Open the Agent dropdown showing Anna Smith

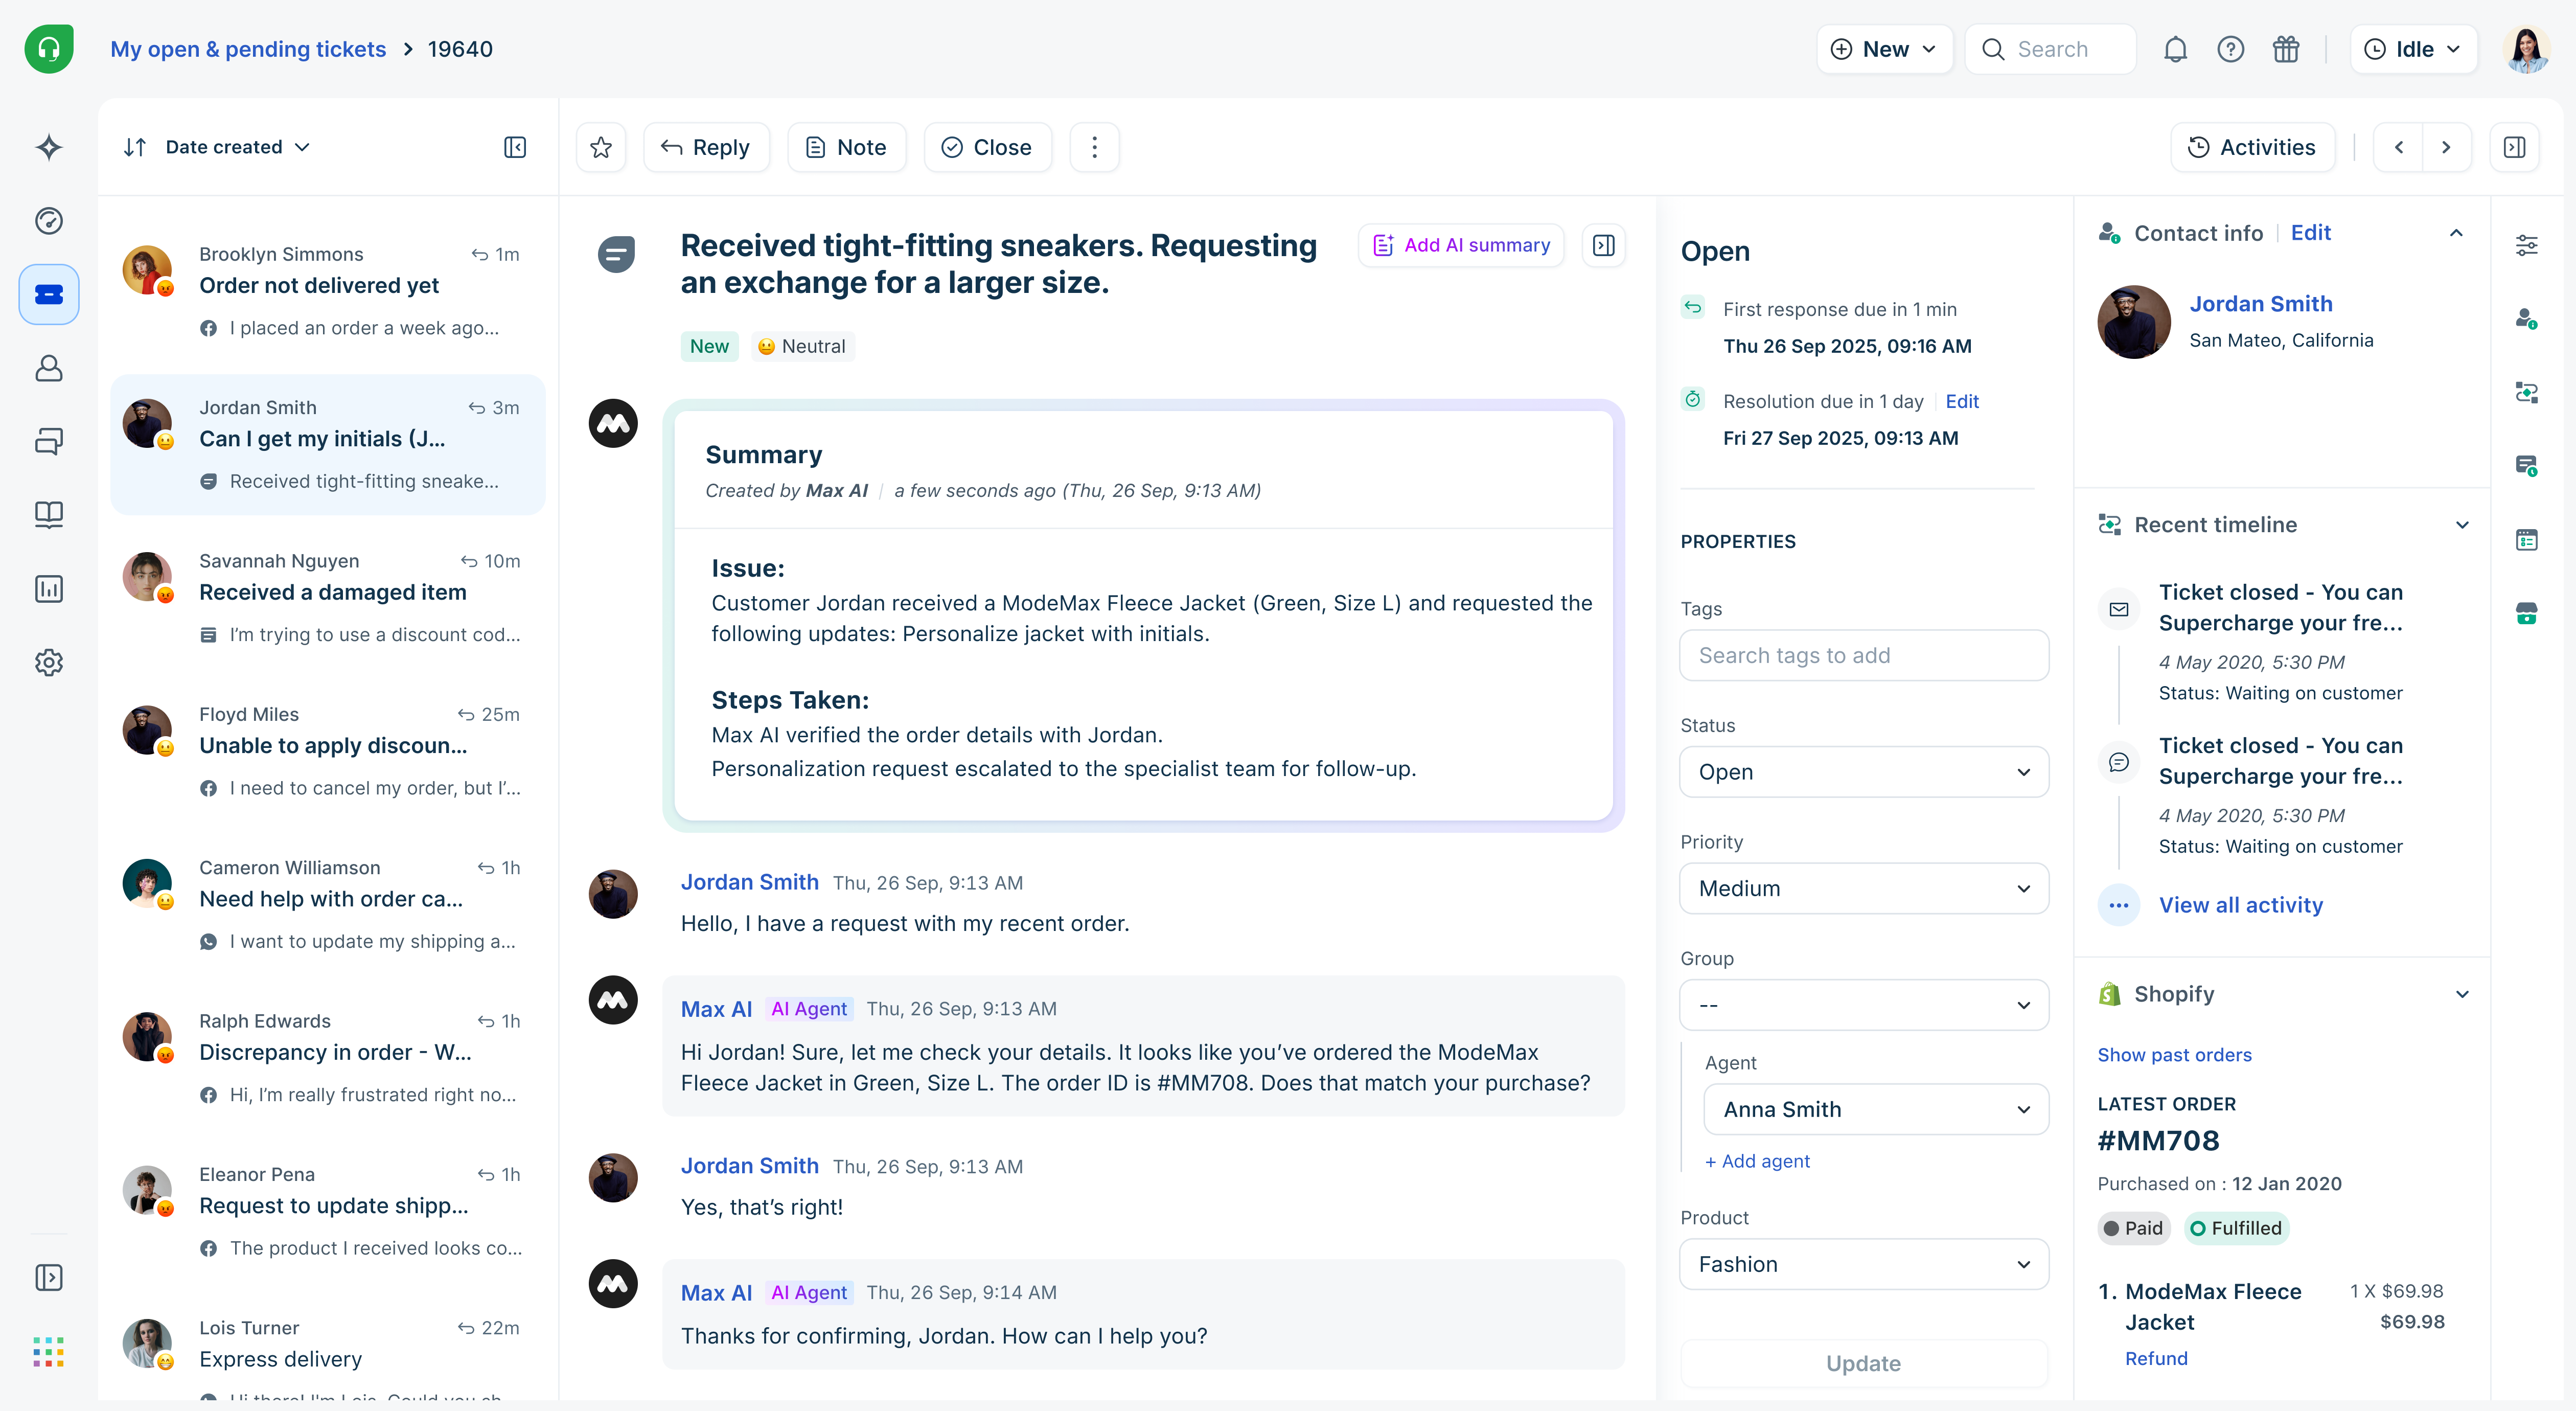pyautogui.click(x=1875, y=1109)
